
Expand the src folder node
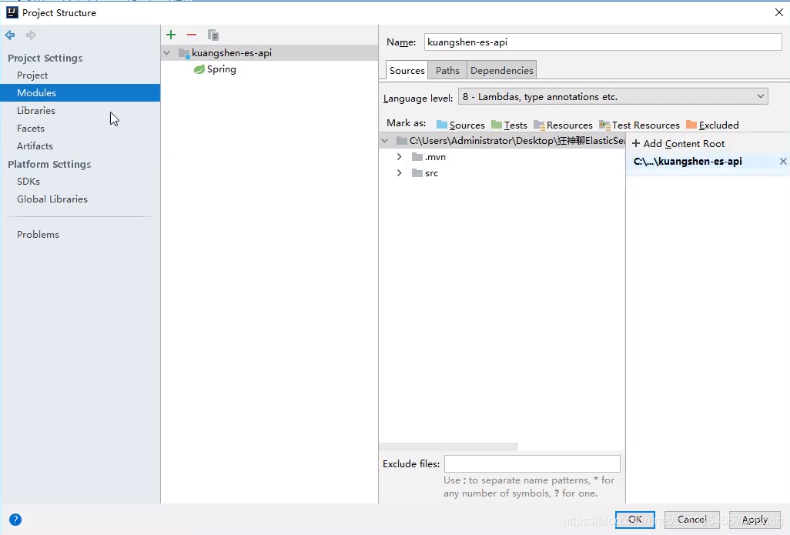399,172
